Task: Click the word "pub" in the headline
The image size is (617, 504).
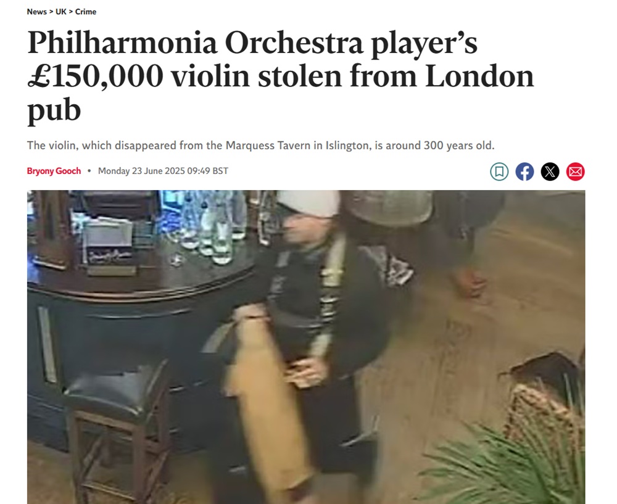Action: 54,110
